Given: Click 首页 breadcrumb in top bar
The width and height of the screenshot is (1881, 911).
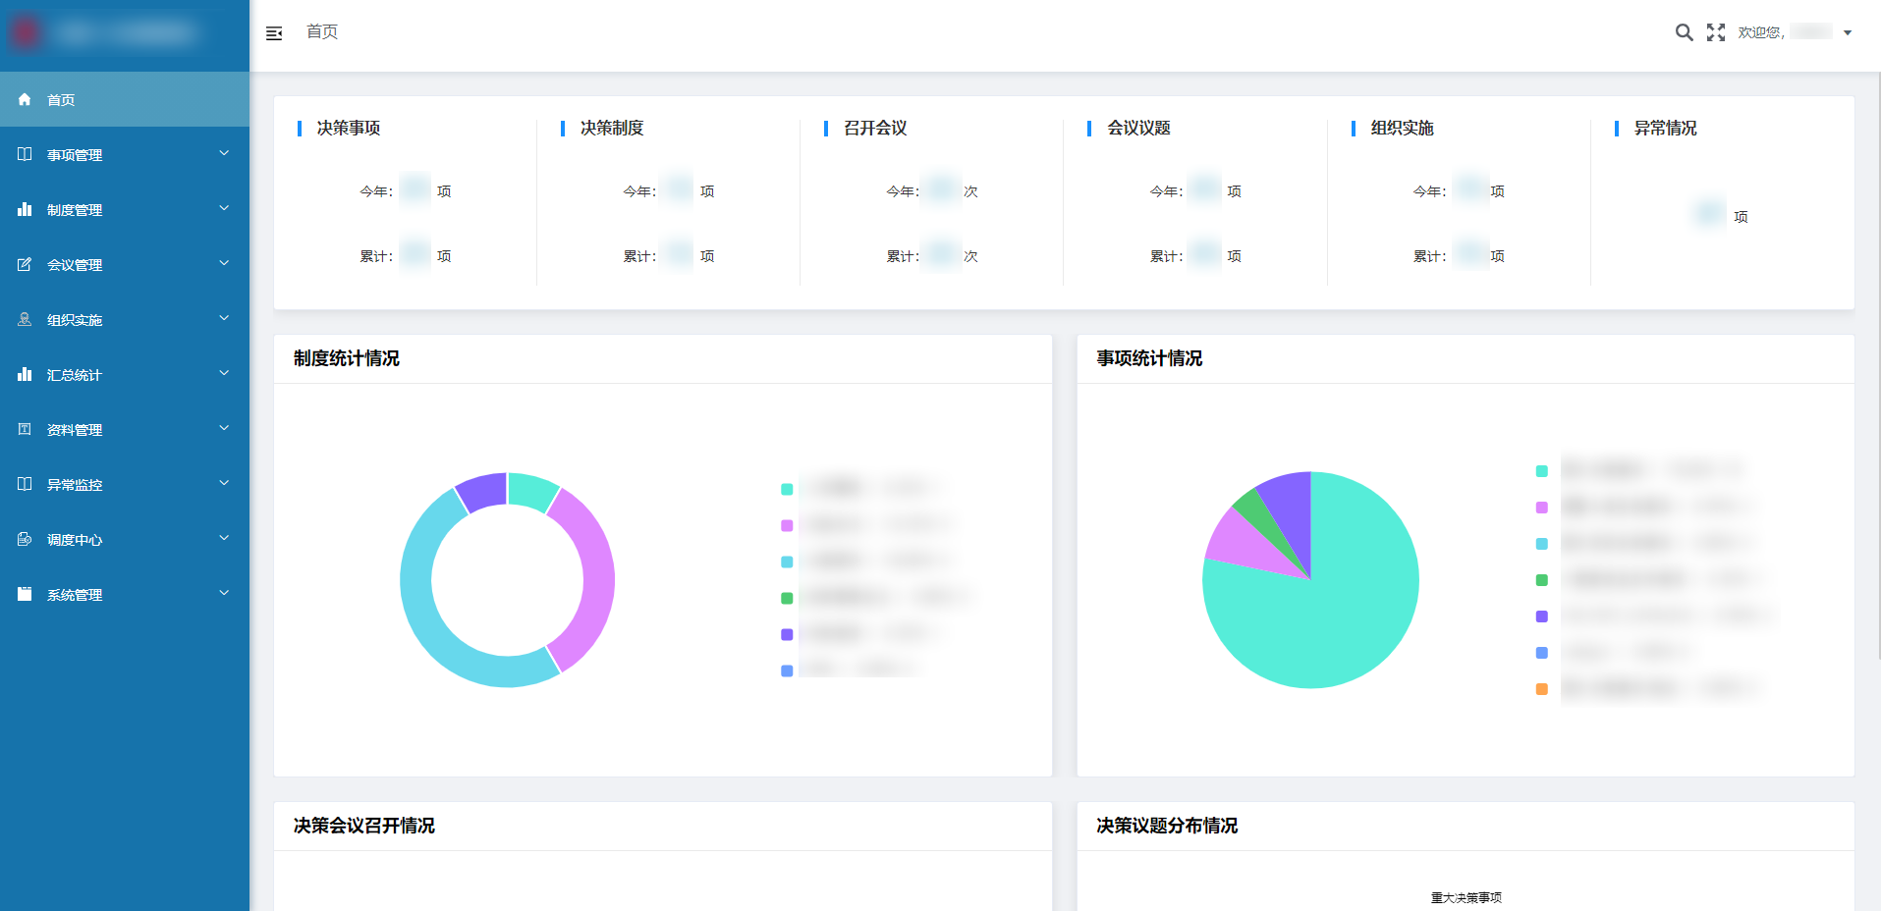Looking at the screenshot, I should (x=322, y=32).
